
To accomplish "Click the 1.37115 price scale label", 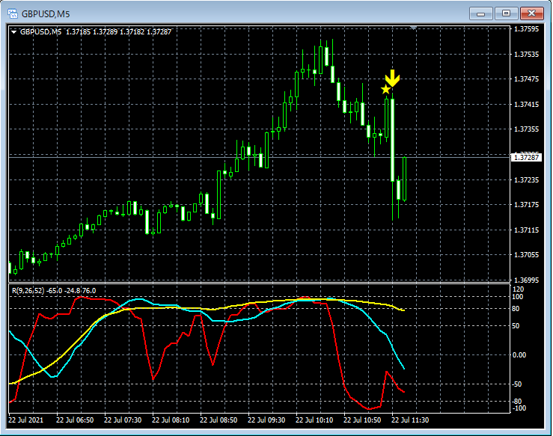I will point(526,230).
